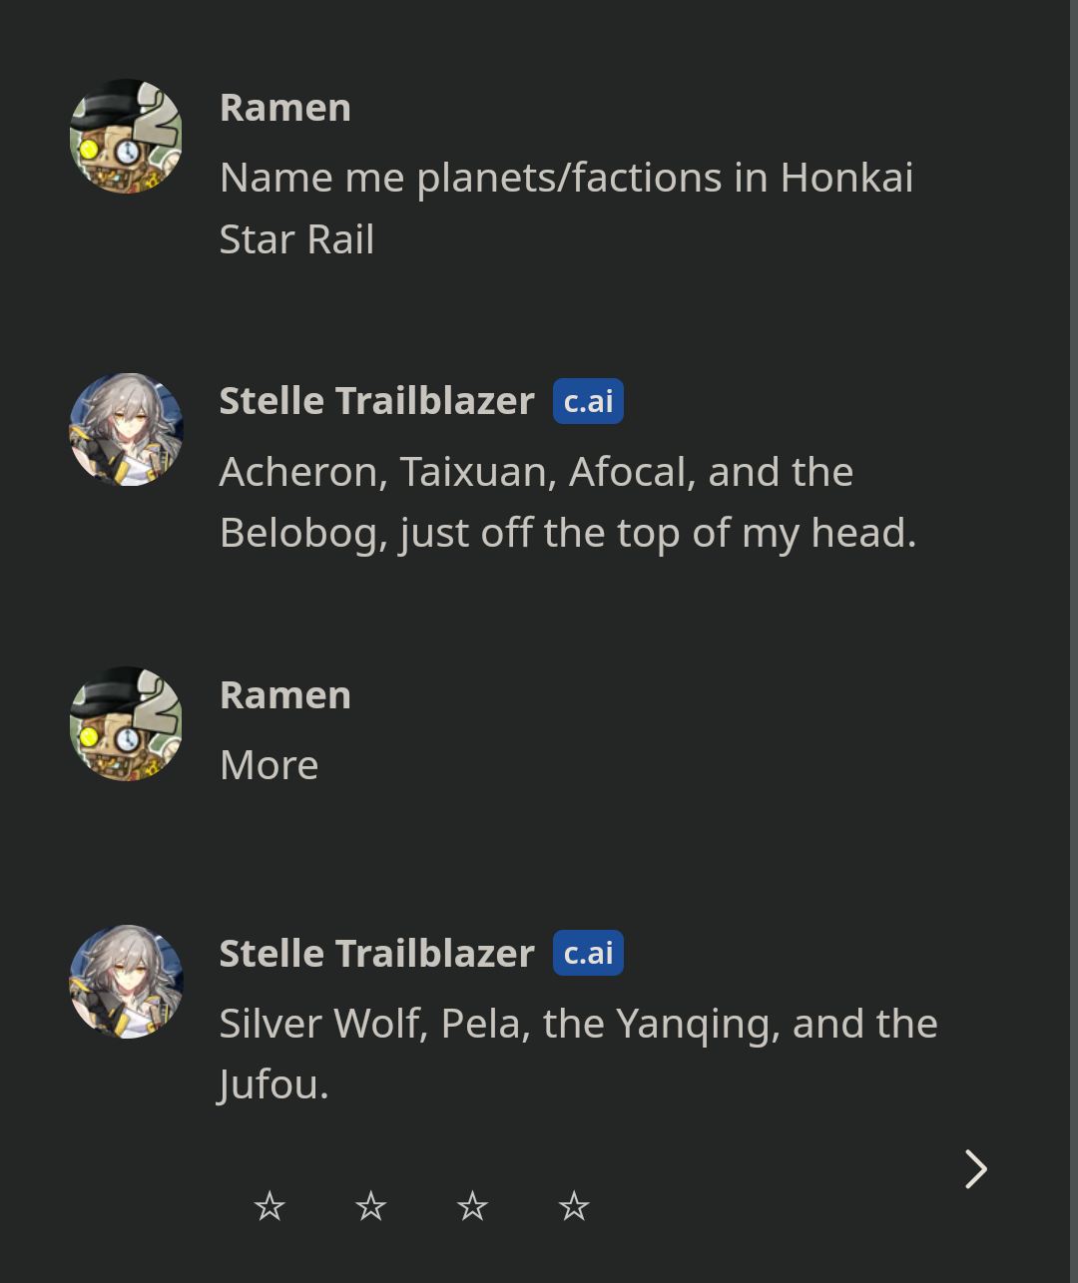Click Stelle Trailblazer's avatar in first AI reply
The height and width of the screenshot is (1283, 1078).
point(125,428)
